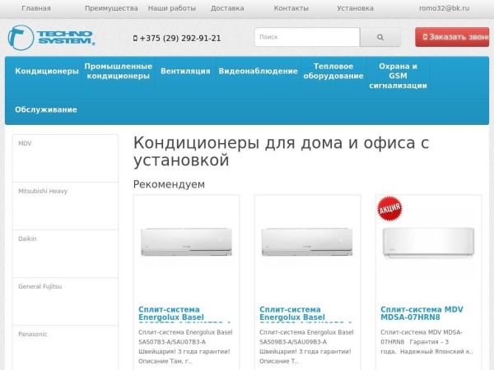
Task: Select Охрана и GSM сигнализации category
Action: pos(398,76)
